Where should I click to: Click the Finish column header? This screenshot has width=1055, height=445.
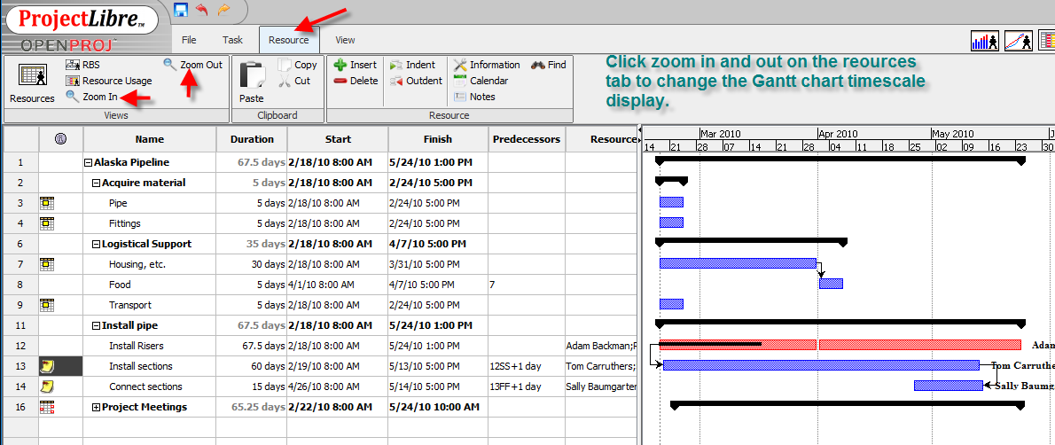tap(438, 139)
